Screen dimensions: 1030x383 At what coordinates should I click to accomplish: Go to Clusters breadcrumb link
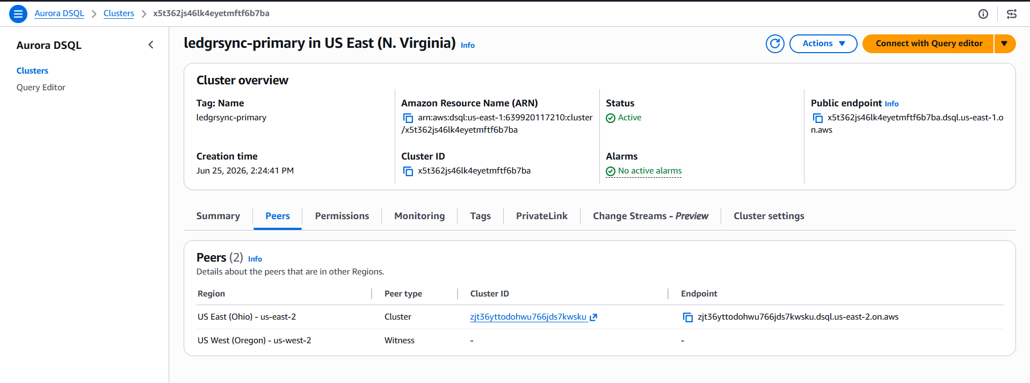[119, 13]
